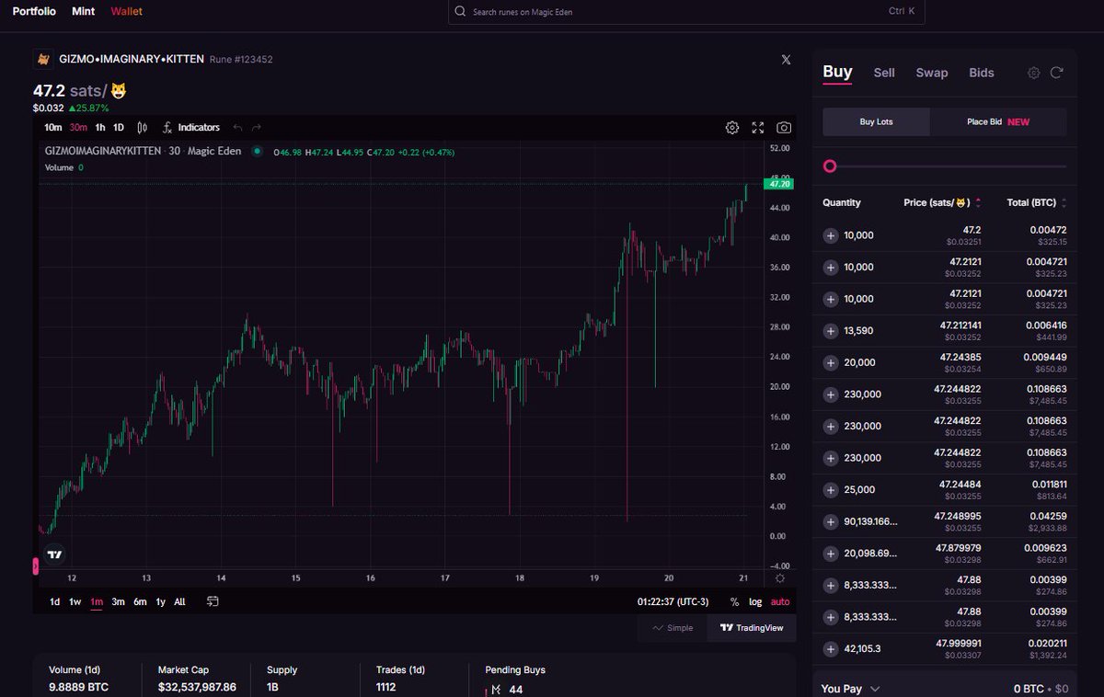The width and height of the screenshot is (1104, 697).
Task: Go to Portfolio page
Action: [34, 12]
